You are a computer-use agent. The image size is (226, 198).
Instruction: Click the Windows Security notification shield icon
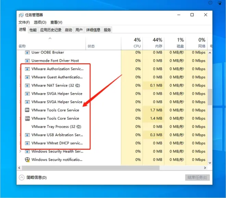coord(27,160)
